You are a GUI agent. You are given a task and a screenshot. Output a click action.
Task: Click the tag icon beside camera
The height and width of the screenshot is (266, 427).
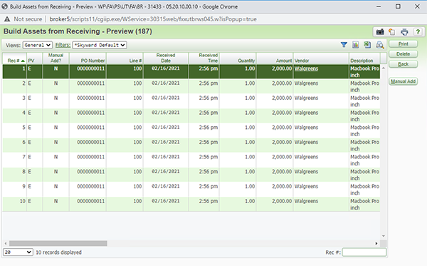(x=392, y=32)
